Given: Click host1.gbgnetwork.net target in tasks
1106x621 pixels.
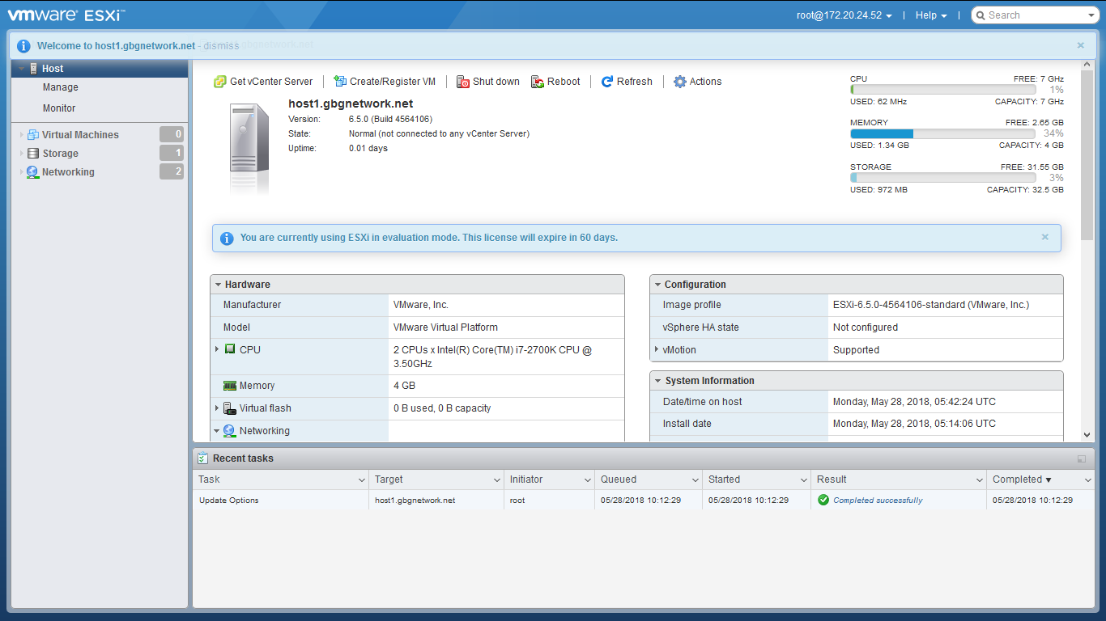Looking at the screenshot, I should (x=415, y=501).
